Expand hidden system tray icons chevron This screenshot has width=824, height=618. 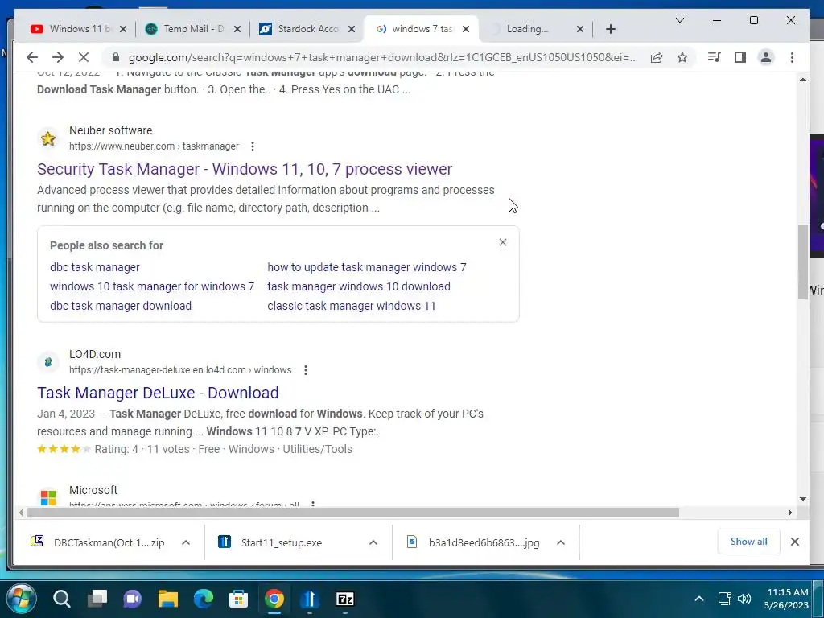click(699, 599)
